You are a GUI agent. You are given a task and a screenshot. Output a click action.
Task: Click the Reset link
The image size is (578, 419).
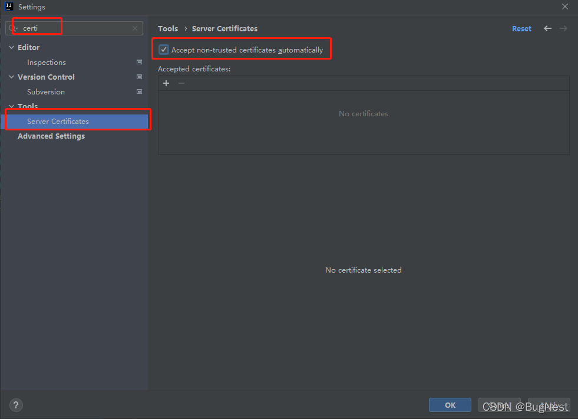point(521,28)
